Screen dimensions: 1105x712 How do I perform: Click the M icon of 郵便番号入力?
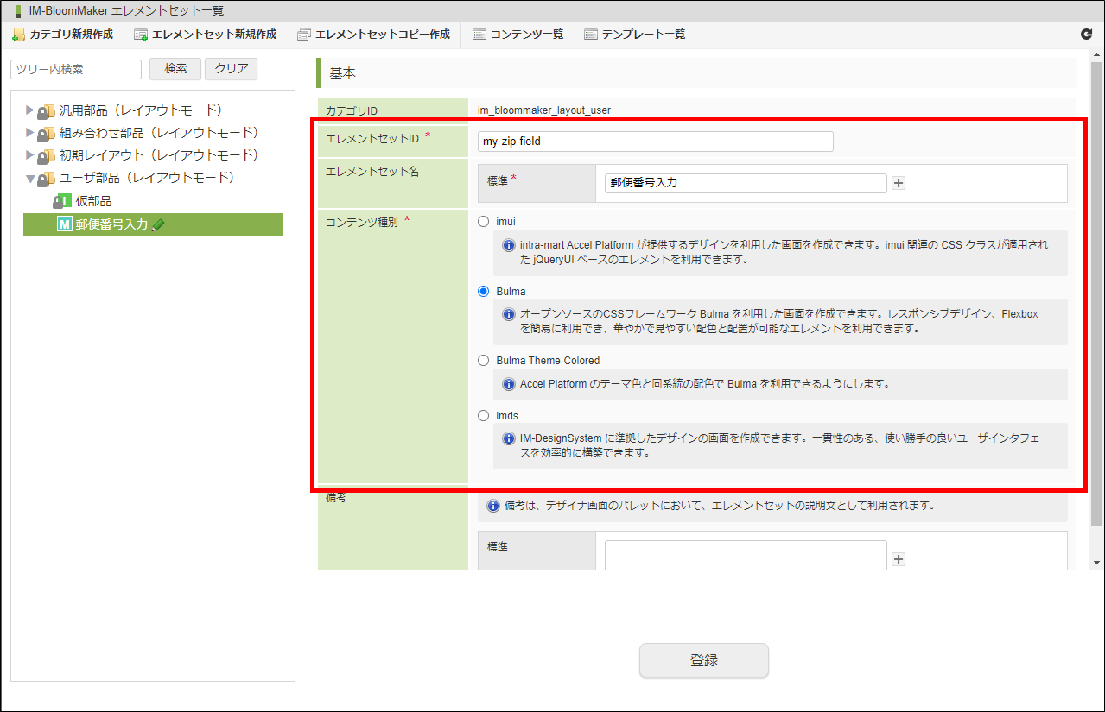tap(64, 224)
